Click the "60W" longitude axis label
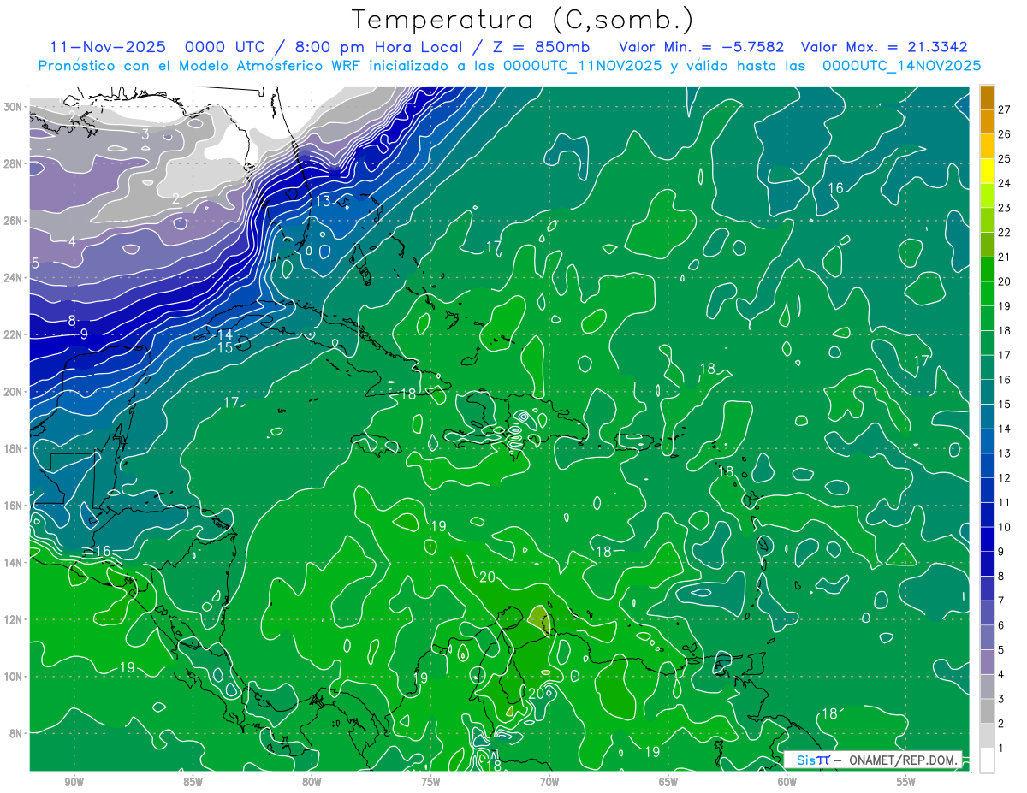This screenshot has height=793, width=1027. (x=787, y=783)
